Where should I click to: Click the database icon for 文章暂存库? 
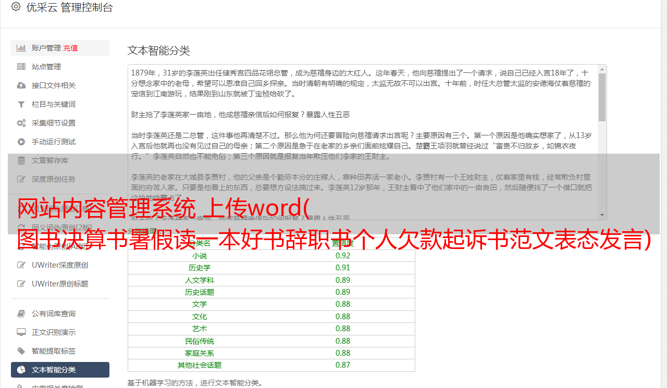(21, 160)
